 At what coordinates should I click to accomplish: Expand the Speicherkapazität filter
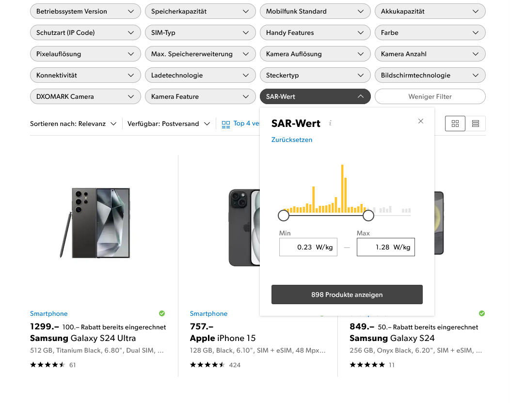coord(200,11)
